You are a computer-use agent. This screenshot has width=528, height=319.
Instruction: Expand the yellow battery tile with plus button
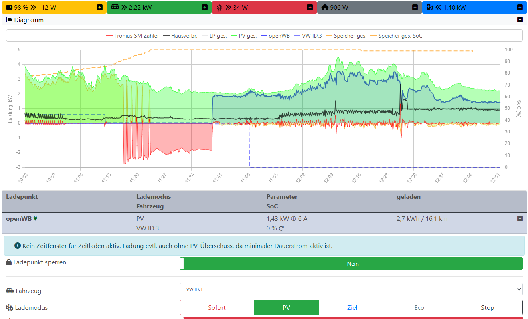(x=99, y=7)
